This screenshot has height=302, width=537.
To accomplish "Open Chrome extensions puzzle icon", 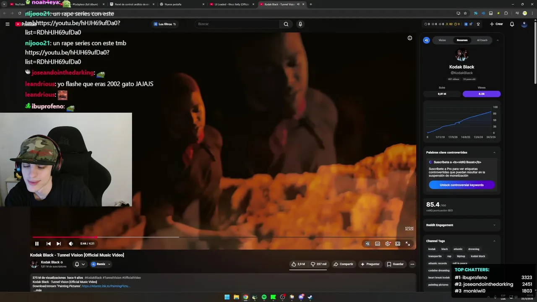I will pyautogui.click(x=506, y=13).
